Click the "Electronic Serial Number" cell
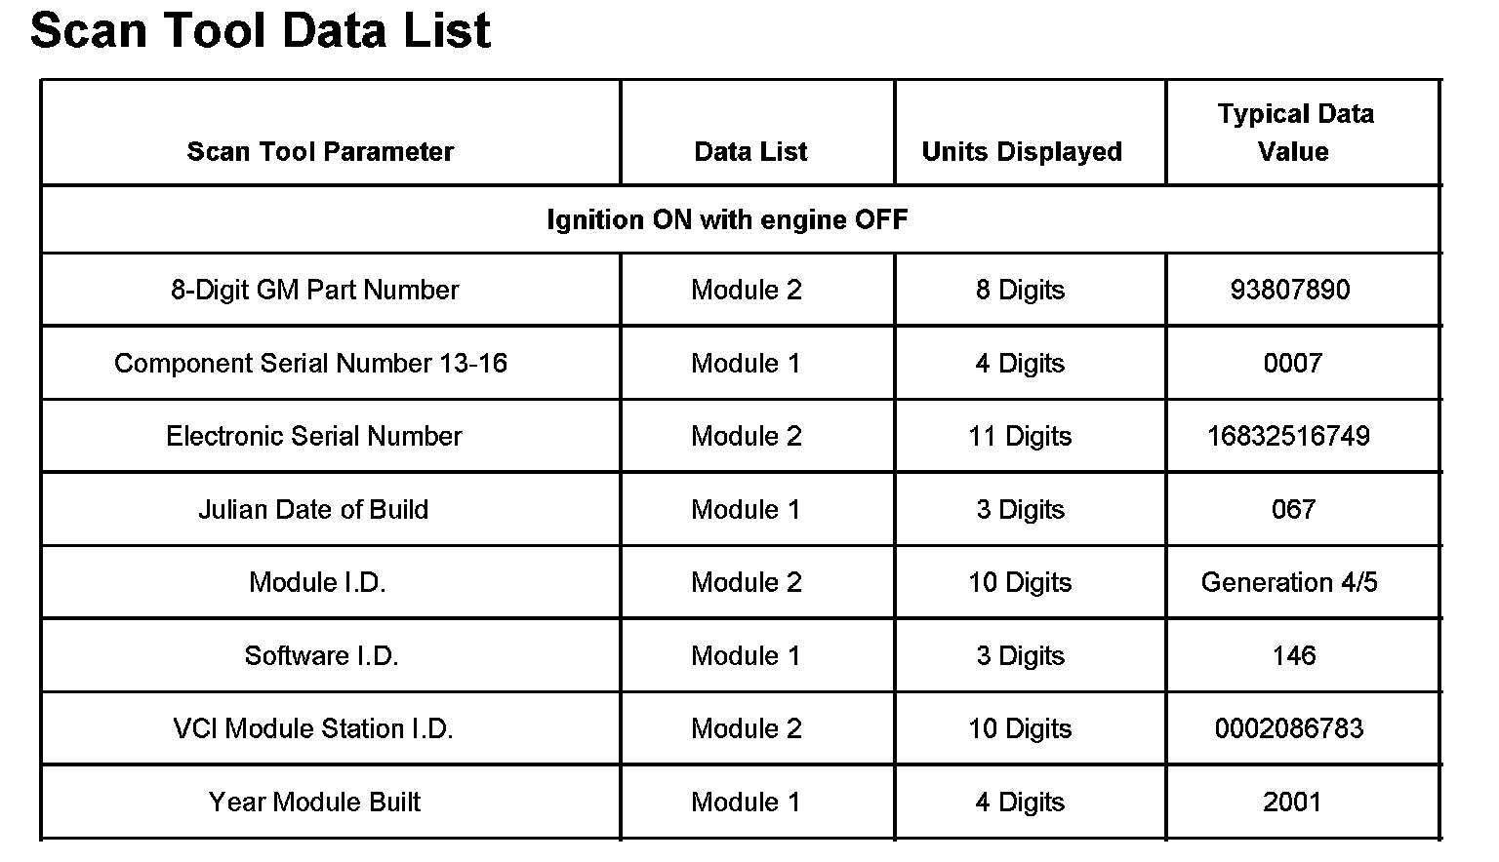 pos(313,436)
